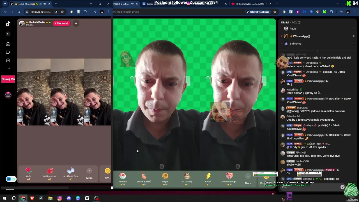Open a new tab in the front window
359x202 pixels.
click(x=56, y=4)
